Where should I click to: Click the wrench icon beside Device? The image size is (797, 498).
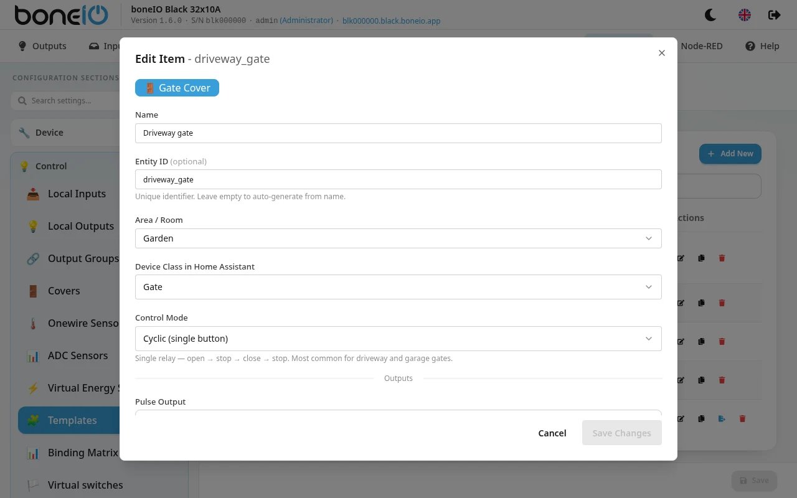point(24,133)
